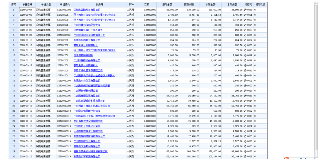Select 本币余额 cell 168,000.00 in row 29
The image size is (331, 162).
pos(232,152)
